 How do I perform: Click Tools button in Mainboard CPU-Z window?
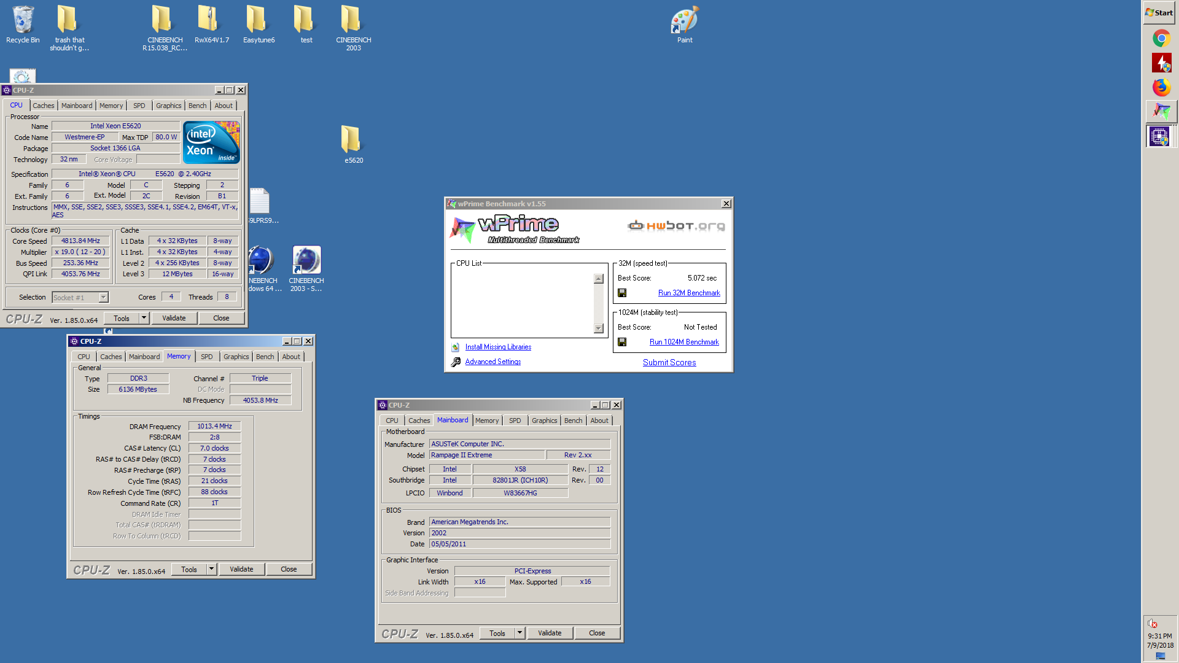coord(497,633)
